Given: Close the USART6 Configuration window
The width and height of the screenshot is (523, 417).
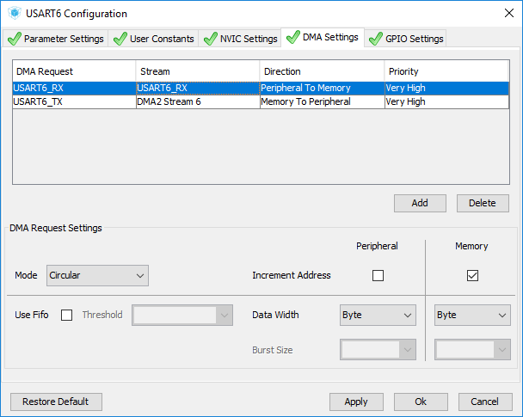Looking at the screenshot, I should coord(509,14).
